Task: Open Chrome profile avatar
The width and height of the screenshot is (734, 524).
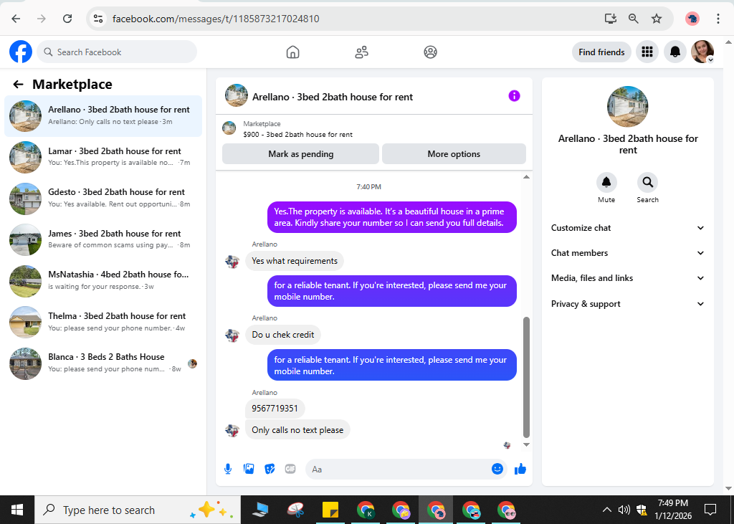Action: [692, 19]
